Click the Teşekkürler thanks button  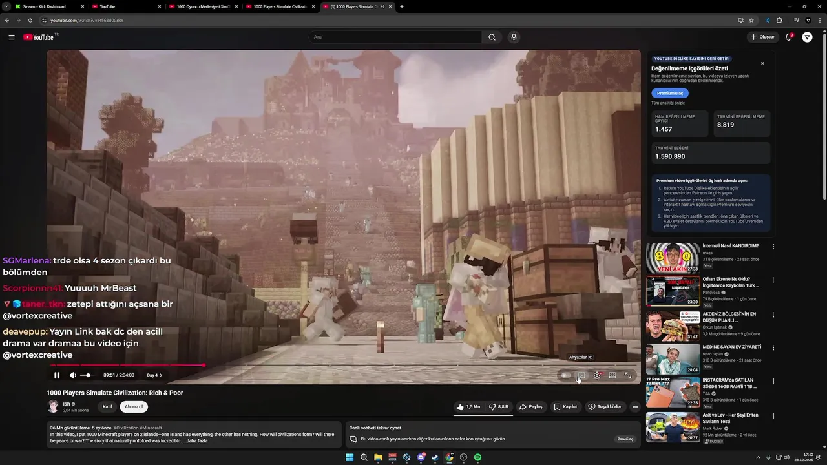coord(605,407)
